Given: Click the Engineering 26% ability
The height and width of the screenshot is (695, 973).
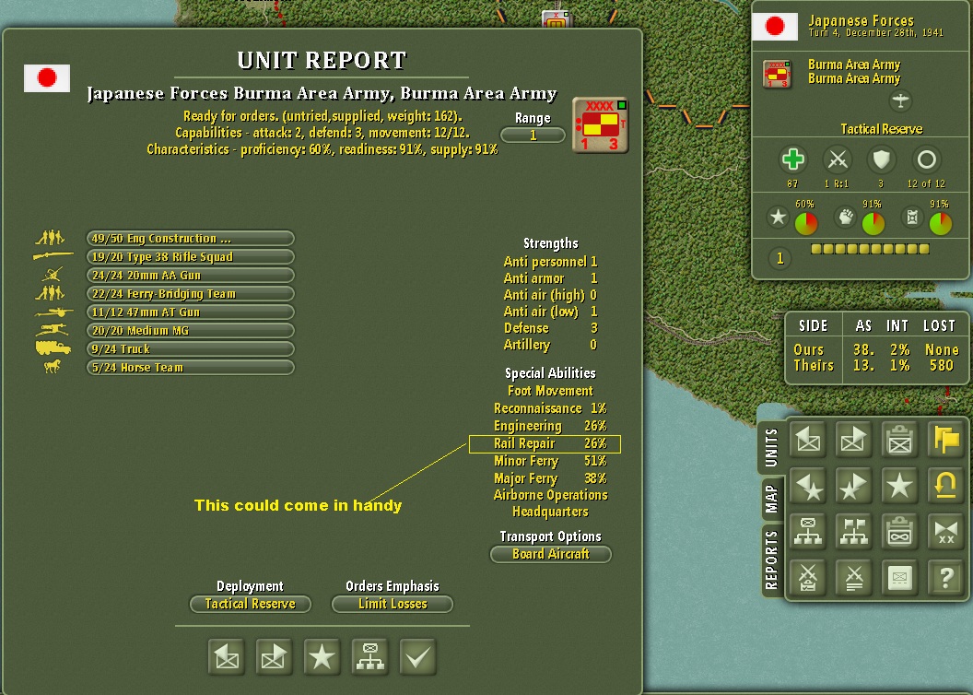Looking at the screenshot, I should pyautogui.click(x=550, y=426).
